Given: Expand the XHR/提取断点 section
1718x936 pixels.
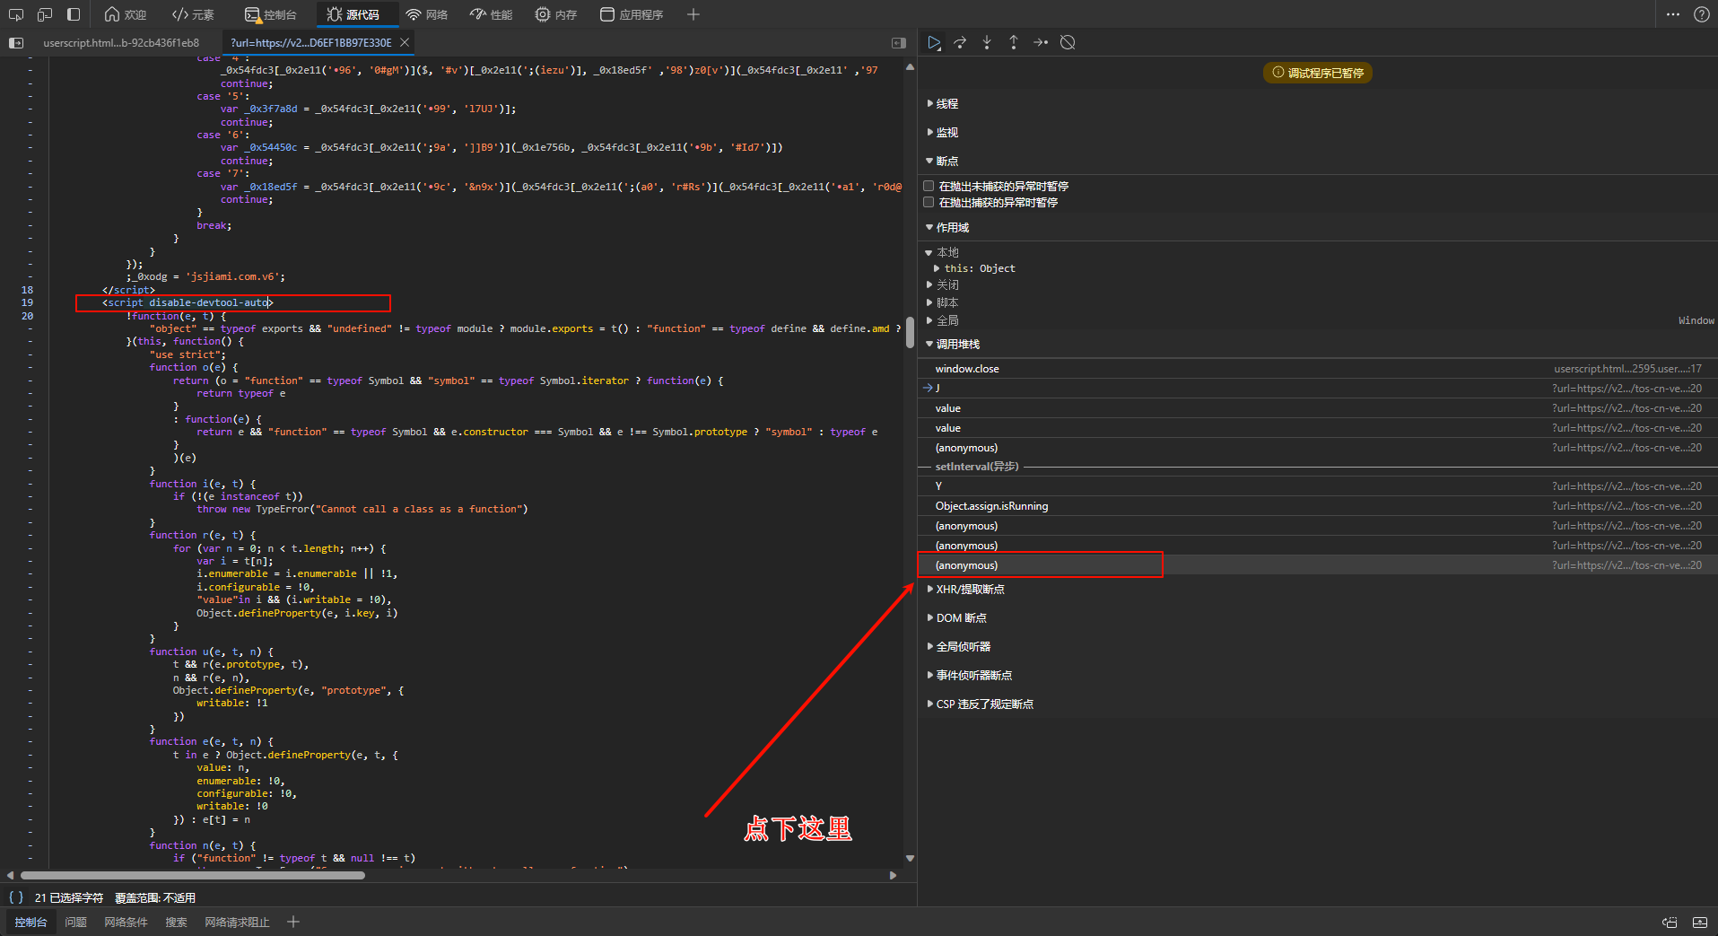Looking at the screenshot, I should click(x=965, y=590).
